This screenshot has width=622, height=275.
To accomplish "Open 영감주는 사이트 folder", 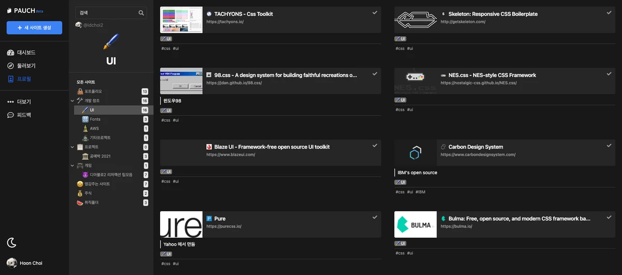I will coord(111,184).
